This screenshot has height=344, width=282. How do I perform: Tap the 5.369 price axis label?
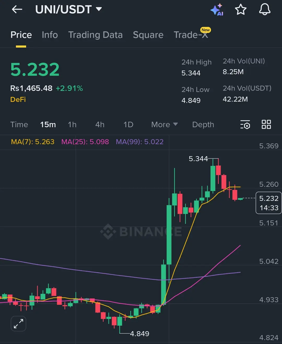(x=269, y=146)
